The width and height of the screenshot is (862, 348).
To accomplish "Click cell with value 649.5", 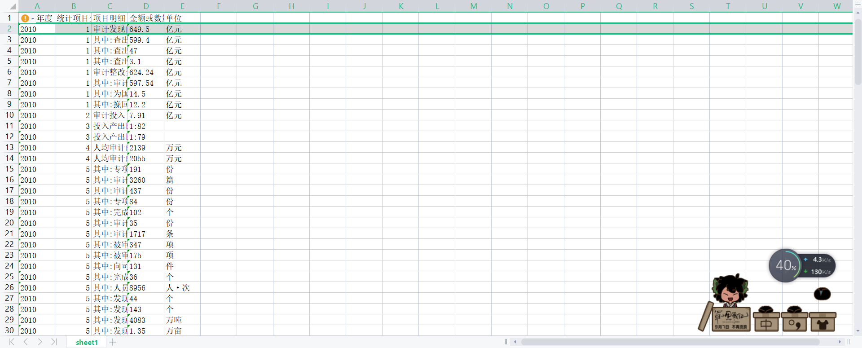I will (x=146, y=29).
